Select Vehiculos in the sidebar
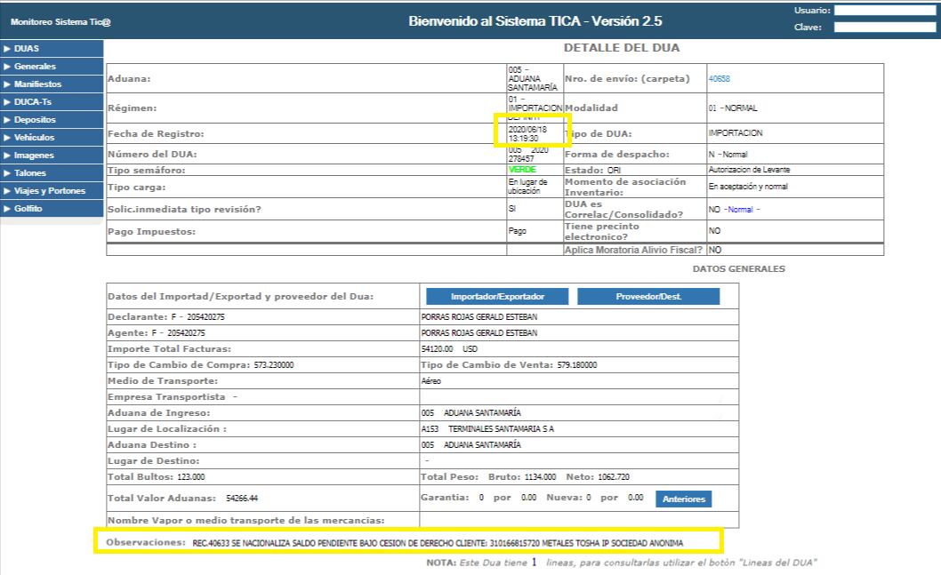 tap(34, 138)
